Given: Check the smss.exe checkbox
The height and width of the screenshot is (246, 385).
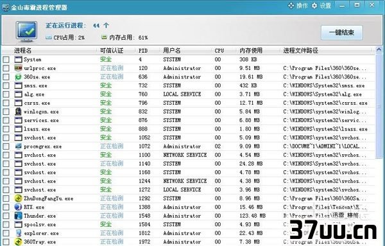Looking at the screenshot, I should [6, 85].
